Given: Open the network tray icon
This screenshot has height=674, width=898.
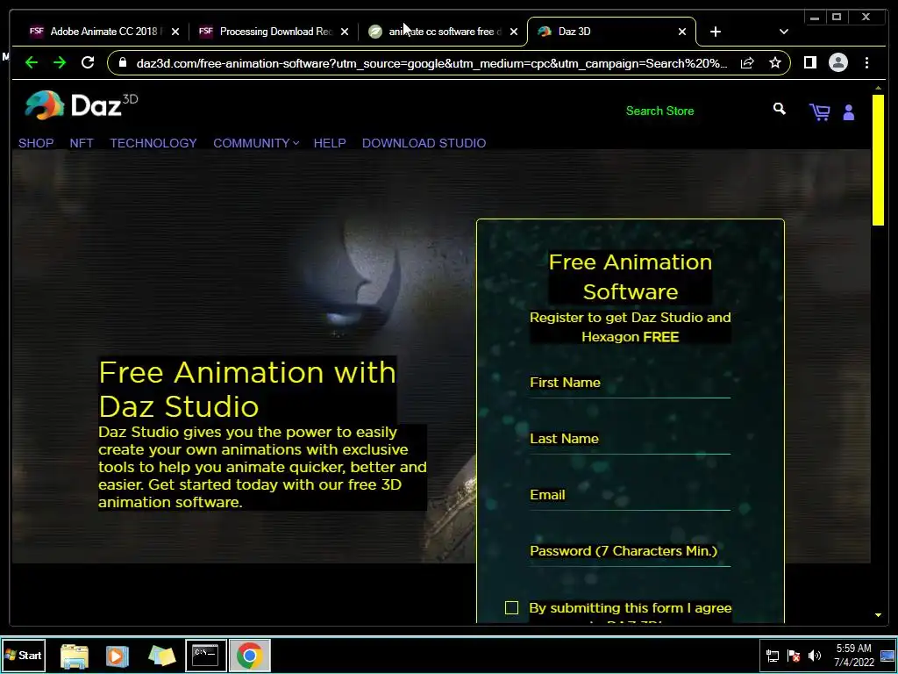Looking at the screenshot, I should pos(772,656).
